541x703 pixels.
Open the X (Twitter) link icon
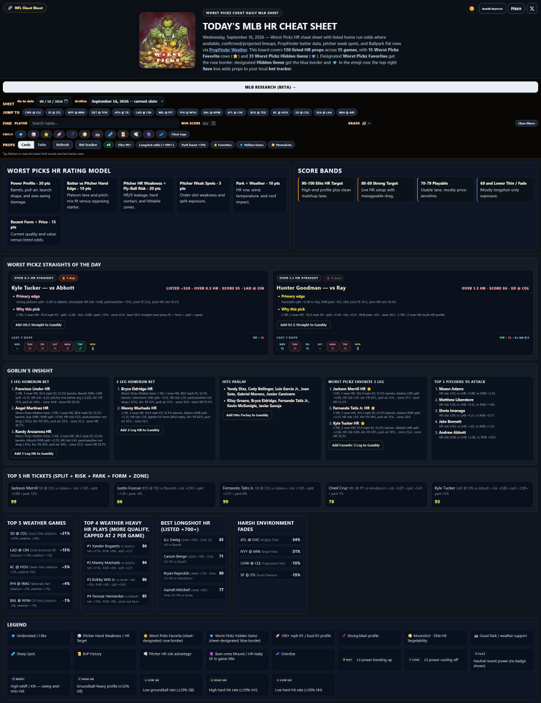[x=532, y=9]
